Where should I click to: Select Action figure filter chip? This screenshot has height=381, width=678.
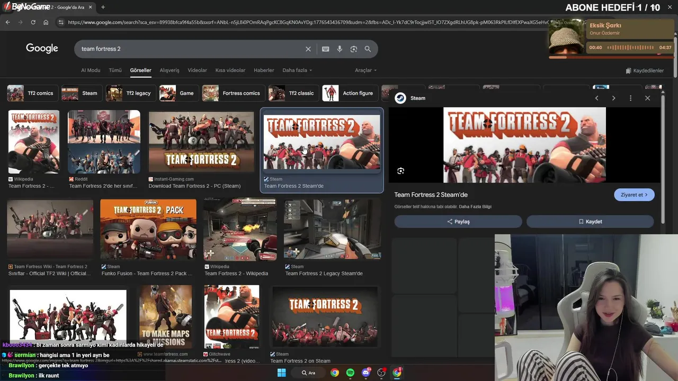coord(350,93)
